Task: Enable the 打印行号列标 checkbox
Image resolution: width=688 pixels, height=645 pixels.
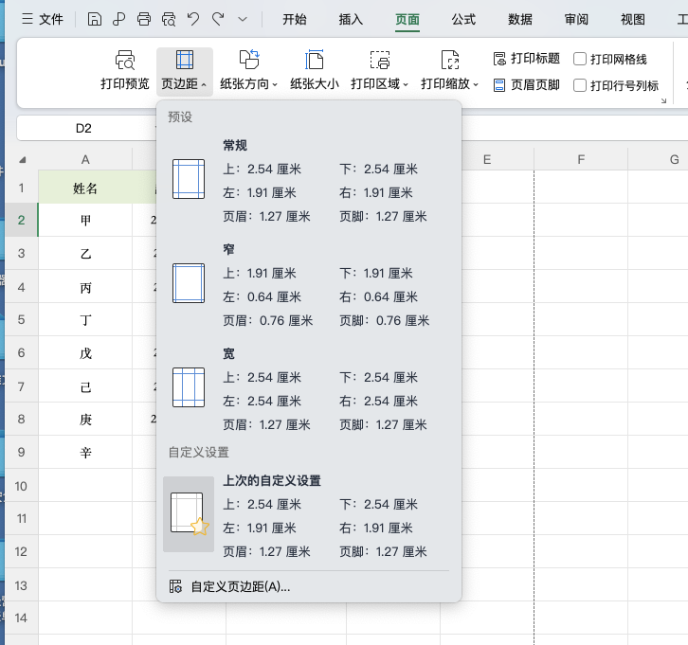Action: point(580,85)
